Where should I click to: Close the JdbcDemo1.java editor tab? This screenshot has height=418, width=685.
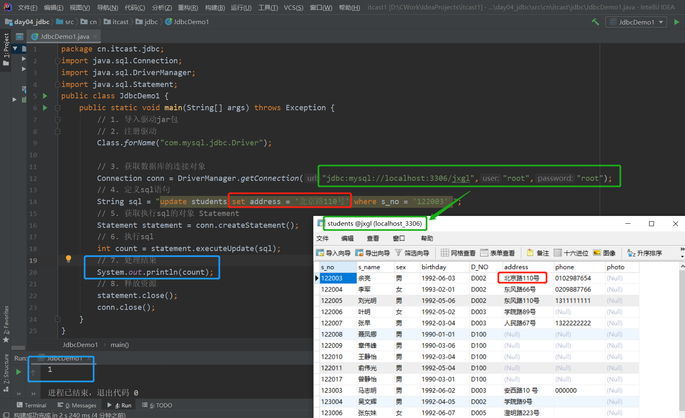point(95,36)
